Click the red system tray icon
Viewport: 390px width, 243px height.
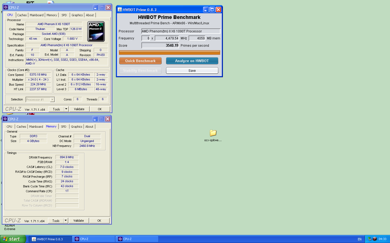(x=375, y=239)
